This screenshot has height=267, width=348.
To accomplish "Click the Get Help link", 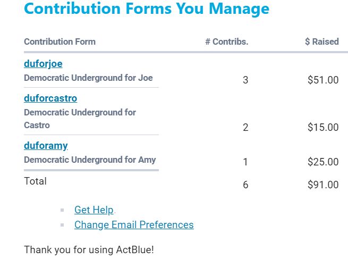I will (94, 210).
